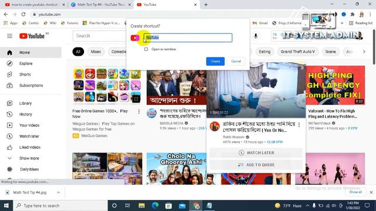This screenshot has height=211, width=376.
Task: Click the voice search microphone icon
Action: click(x=256, y=36)
